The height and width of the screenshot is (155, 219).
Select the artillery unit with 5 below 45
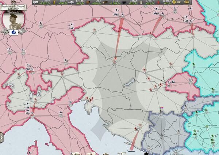(x=71, y=28)
